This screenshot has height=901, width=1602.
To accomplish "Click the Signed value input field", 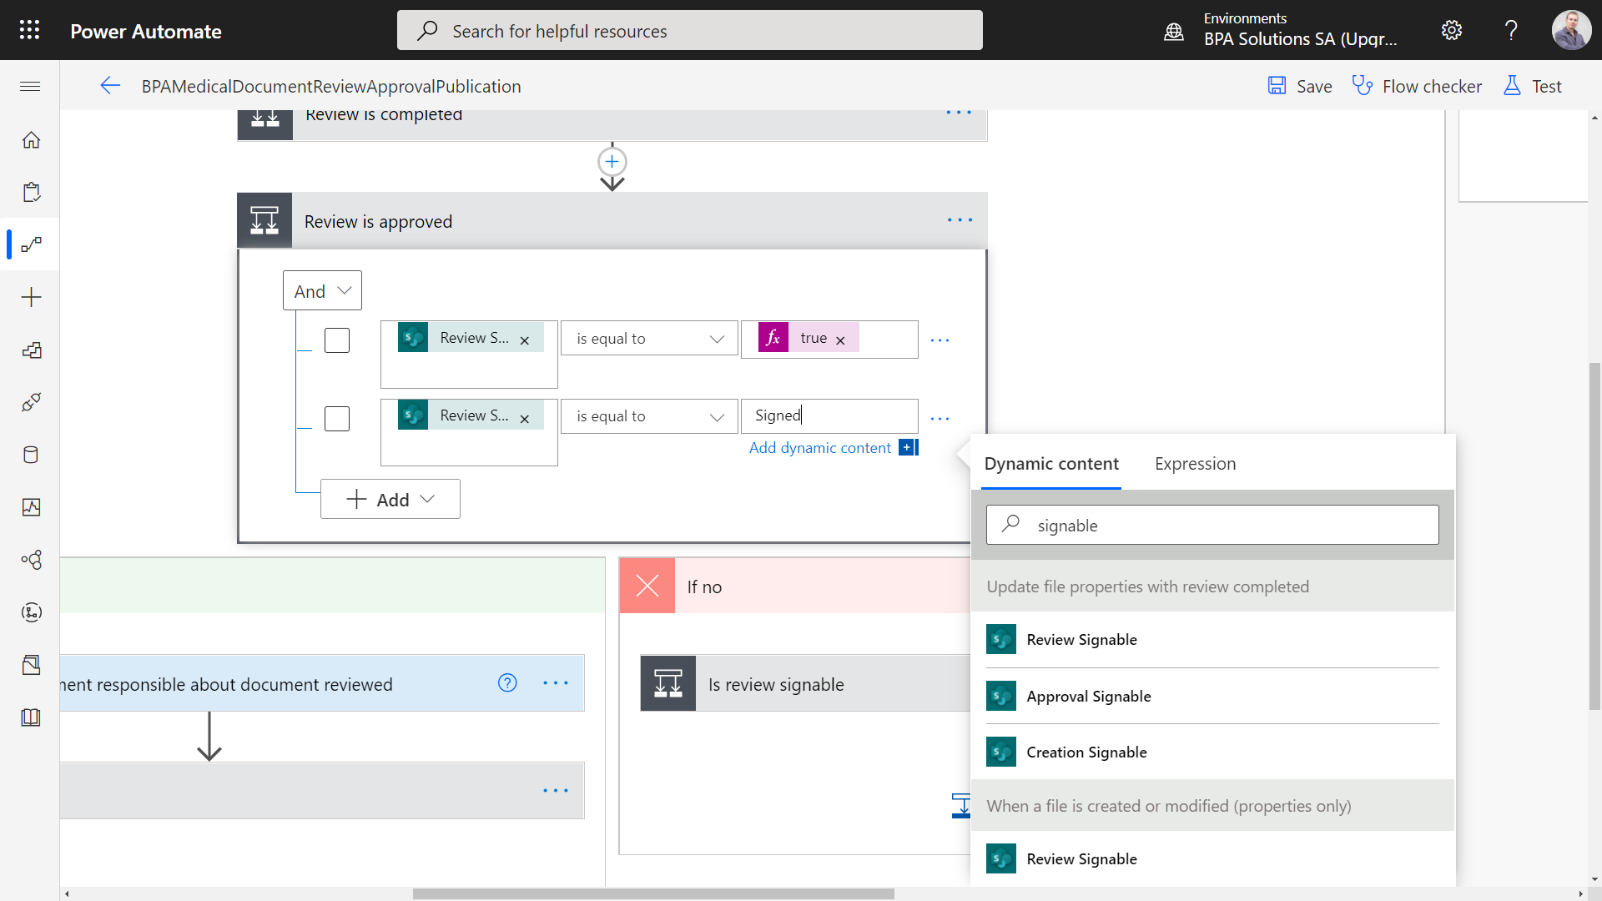I will tap(829, 415).
